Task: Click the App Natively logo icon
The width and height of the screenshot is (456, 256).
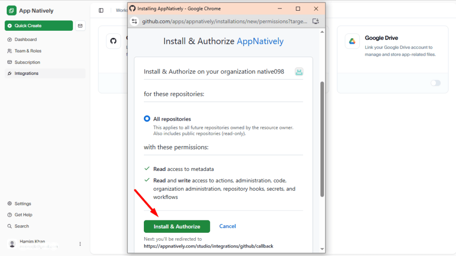Action: (x=11, y=11)
